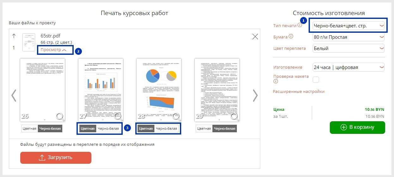Click info icon beside Бумага label
Viewport: 394px width, 177px height.
[291, 37]
